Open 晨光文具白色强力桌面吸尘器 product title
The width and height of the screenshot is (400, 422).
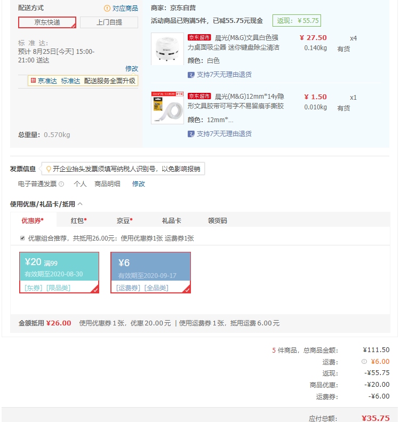pos(233,43)
